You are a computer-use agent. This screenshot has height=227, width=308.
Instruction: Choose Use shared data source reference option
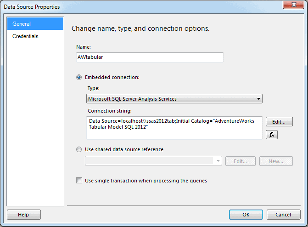79,149
